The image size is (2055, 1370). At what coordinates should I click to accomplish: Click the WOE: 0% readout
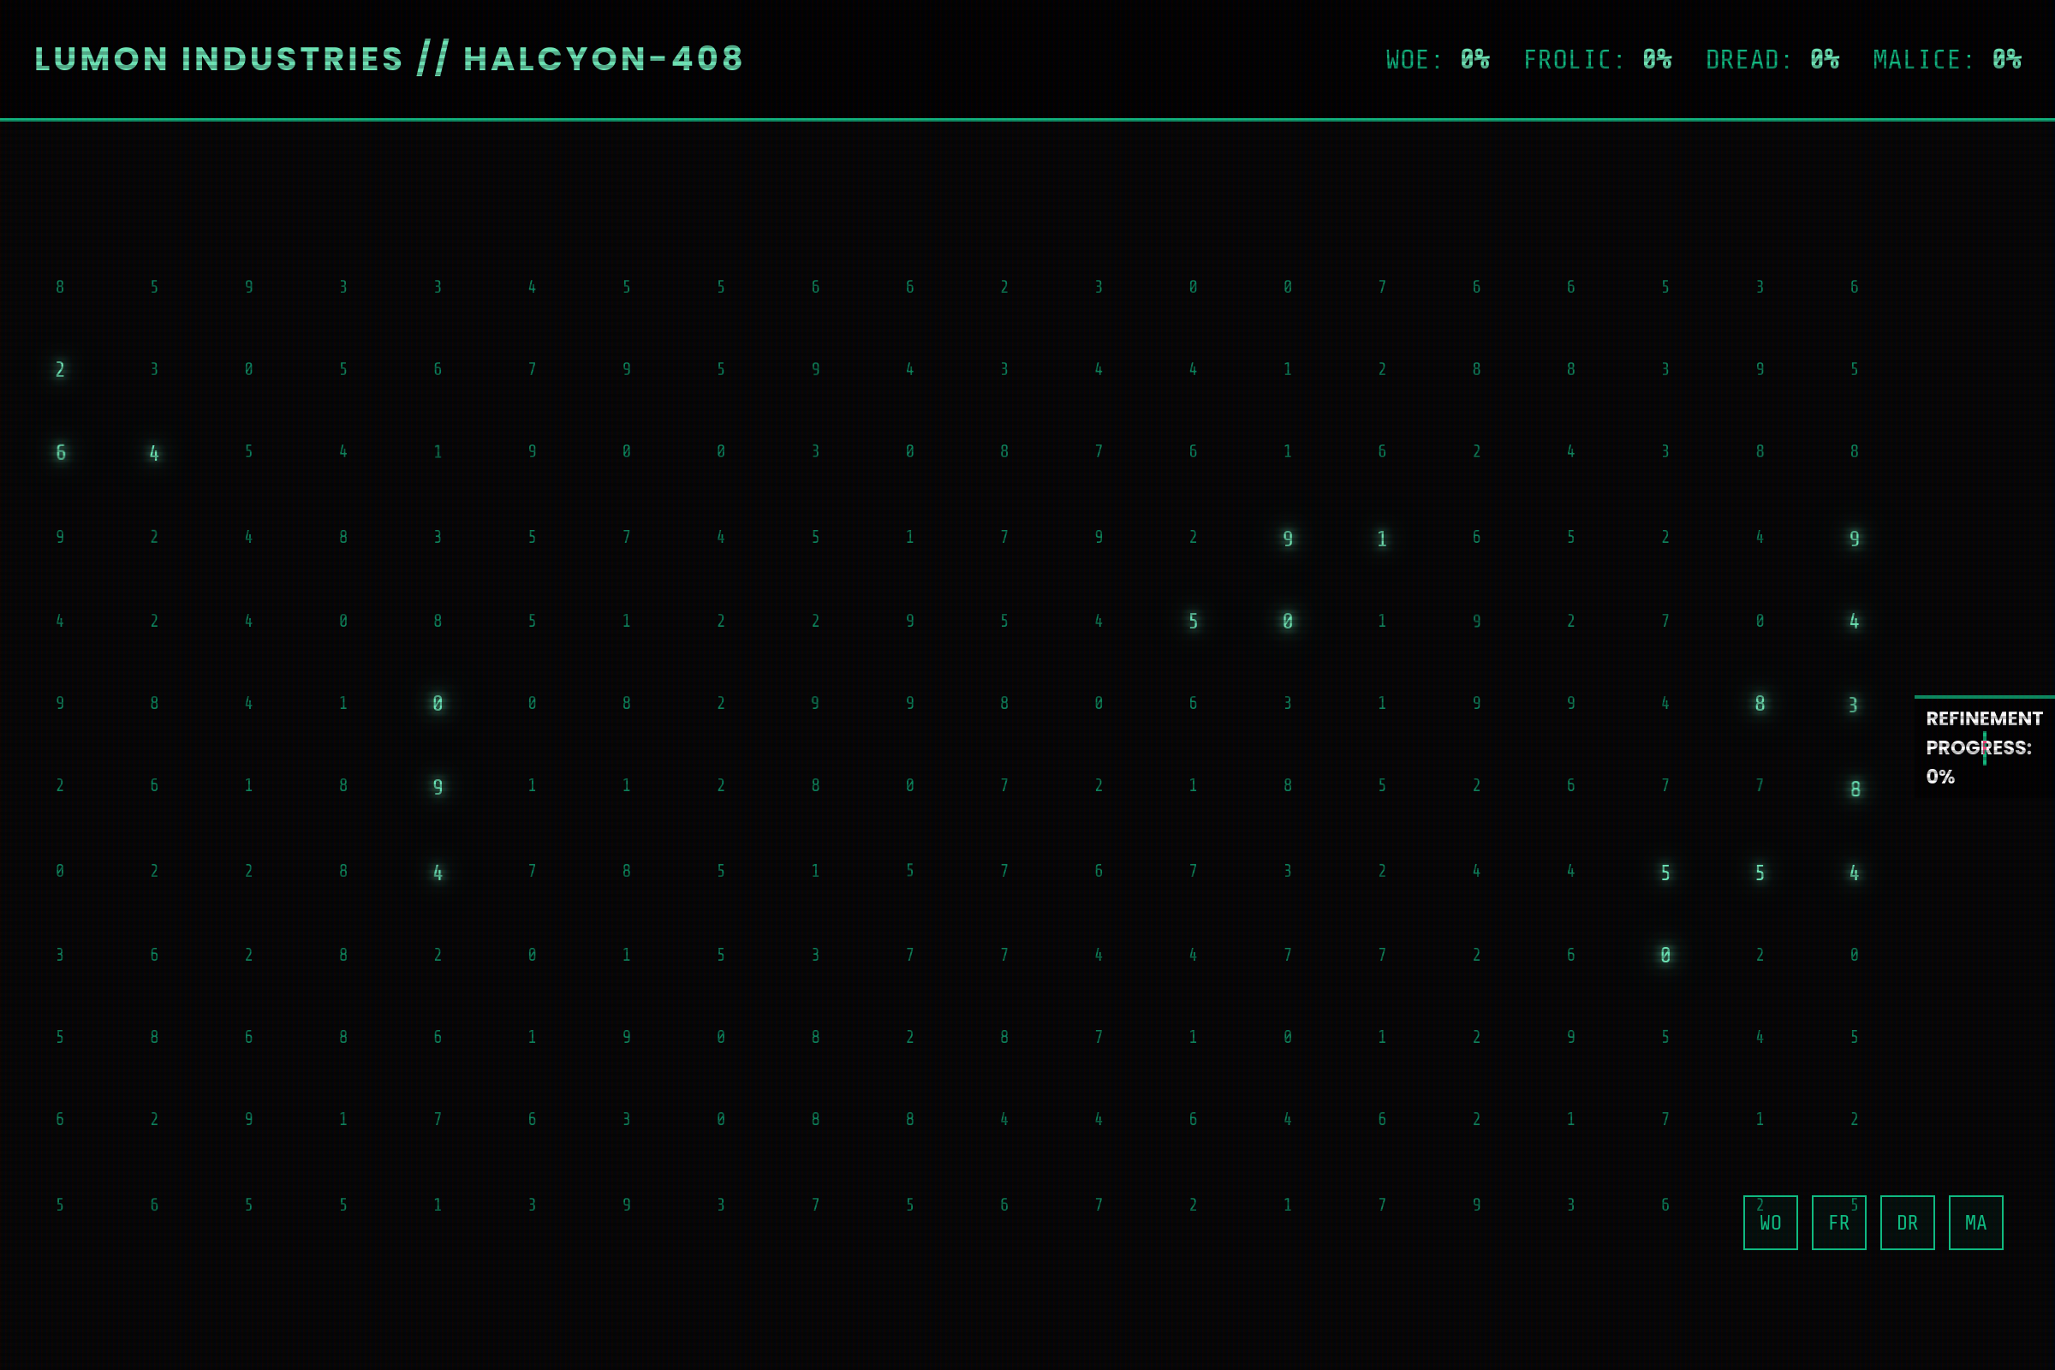coord(1438,59)
